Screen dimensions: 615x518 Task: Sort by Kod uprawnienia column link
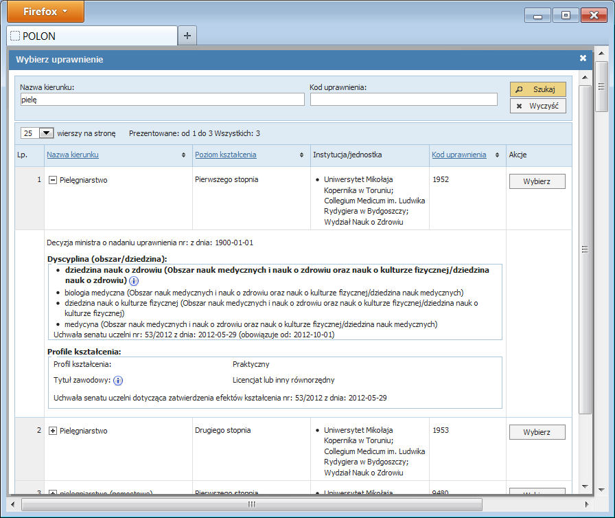pyautogui.click(x=459, y=155)
